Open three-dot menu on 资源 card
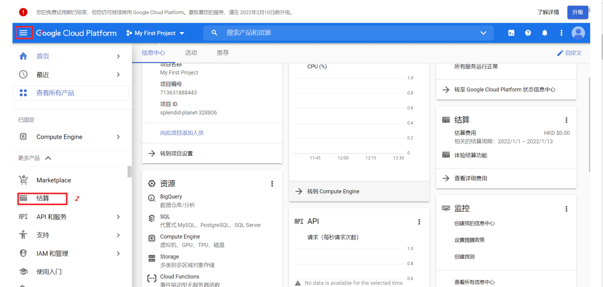Viewport: 603px width, 287px height. tap(272, 184)
